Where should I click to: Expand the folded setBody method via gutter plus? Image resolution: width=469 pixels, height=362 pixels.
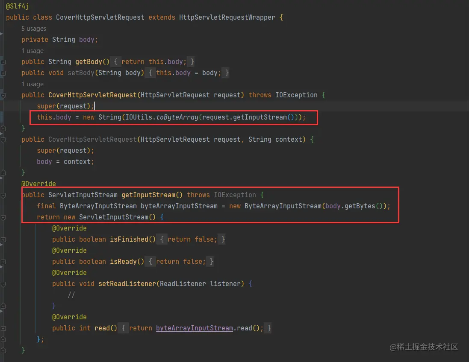click(3, 73)
